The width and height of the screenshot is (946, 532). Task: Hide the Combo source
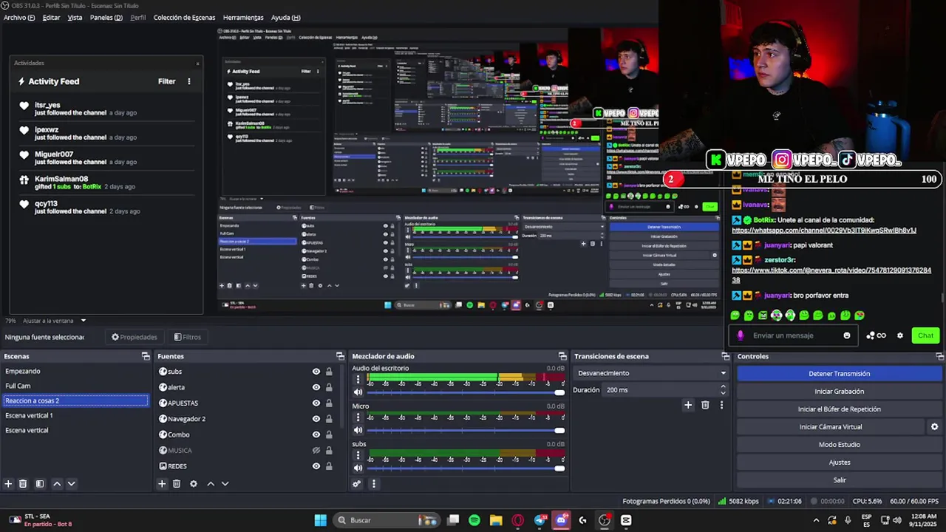point(316,434)
